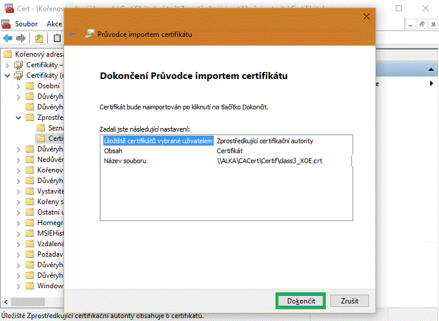Select the Obsah row in settings list
The height and width of the screenshot is (321, 439).
113,151
